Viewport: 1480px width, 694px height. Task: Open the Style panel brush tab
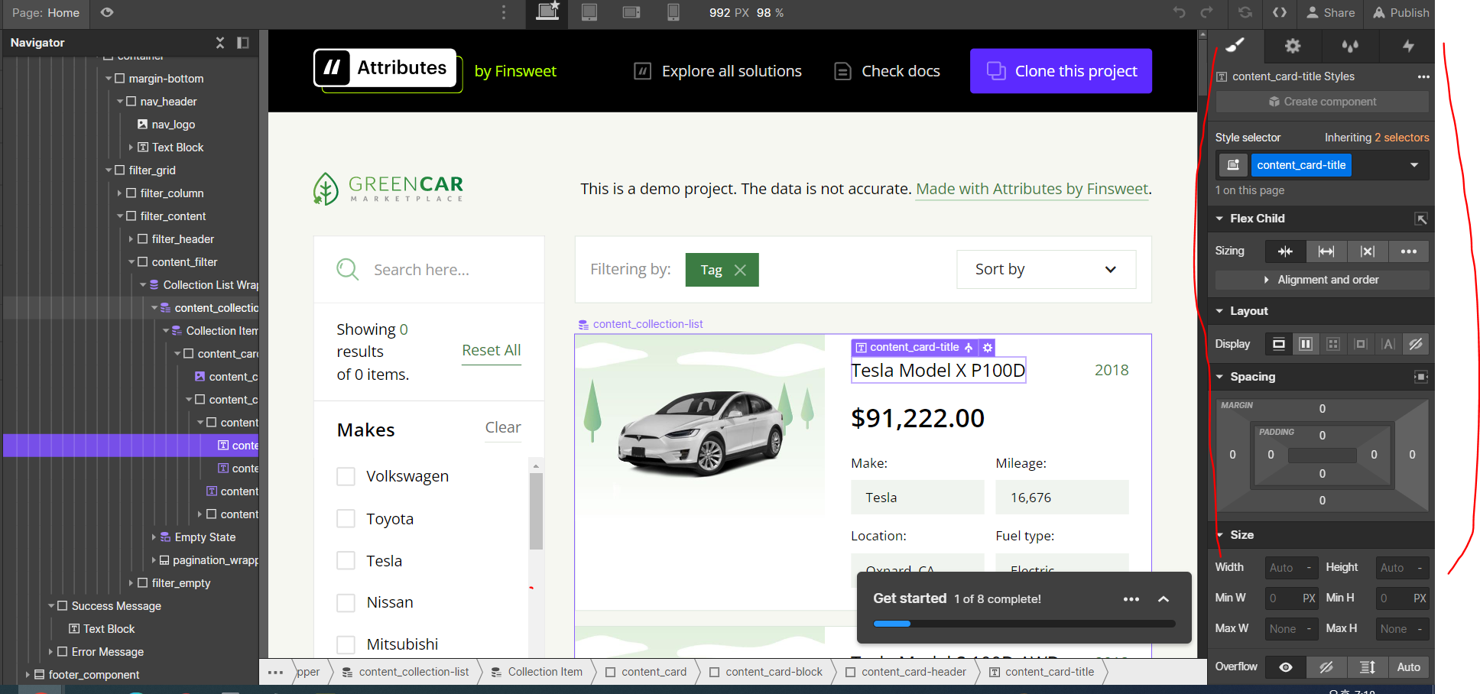point(1235,46)
